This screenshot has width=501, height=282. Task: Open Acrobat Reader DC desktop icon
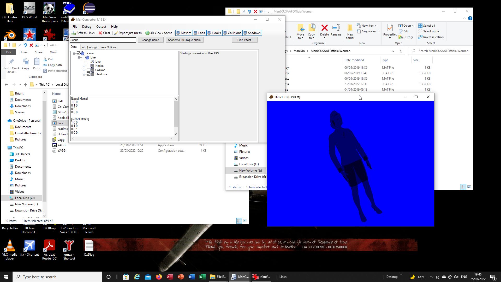click(x=49, y=250)
